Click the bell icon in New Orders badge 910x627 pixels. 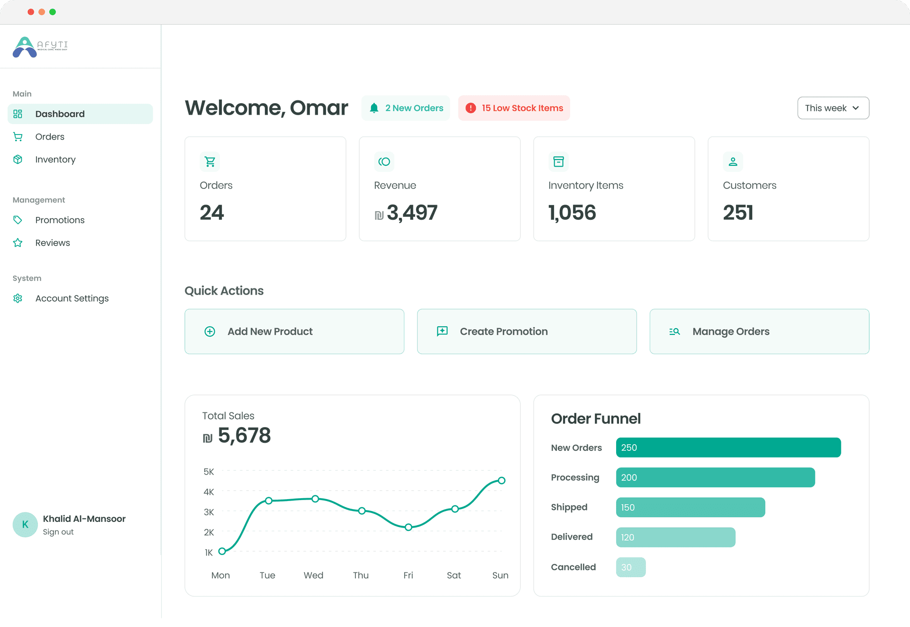click(x=374, y=108)
